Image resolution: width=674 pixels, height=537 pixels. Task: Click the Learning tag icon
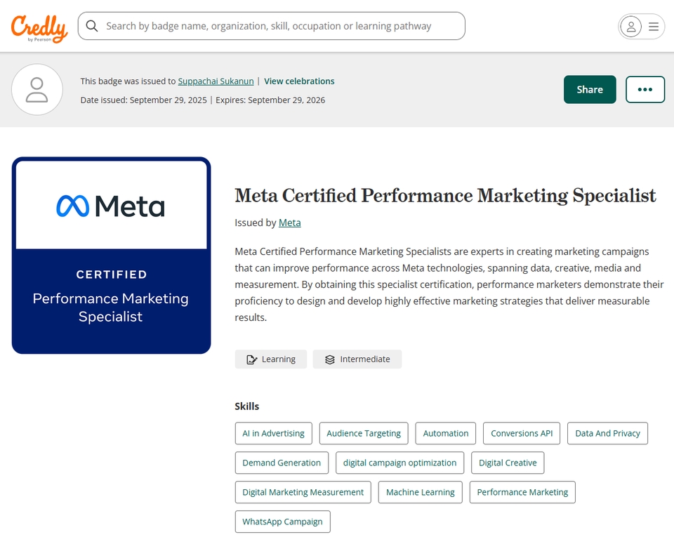tap(252, 359)
